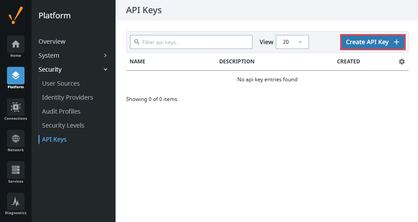
Task: Collapse the Security menu chevron
Action: [x=105, y=69]
